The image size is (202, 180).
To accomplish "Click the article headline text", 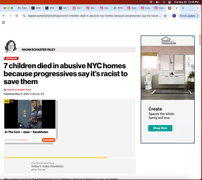I will [66, 74].
